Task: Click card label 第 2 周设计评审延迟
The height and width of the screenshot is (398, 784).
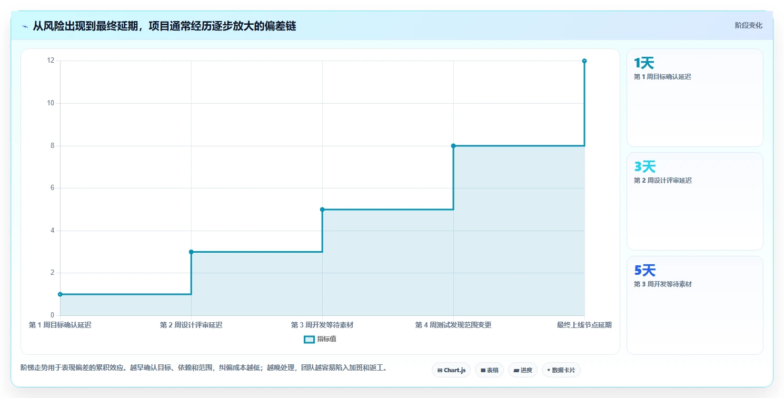Action: [x=662, y=181]
